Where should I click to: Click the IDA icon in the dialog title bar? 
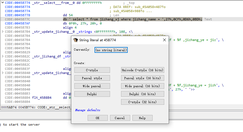(75, 40)
